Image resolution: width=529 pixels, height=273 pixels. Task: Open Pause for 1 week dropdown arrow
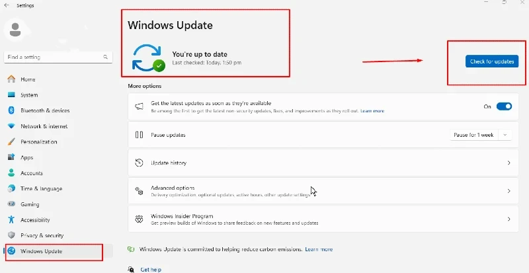(505, 135)
